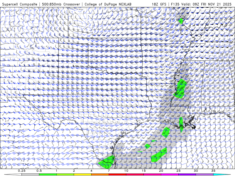235x176 pixels.
Task: Click the legend value 30
Action: (196, 171)
